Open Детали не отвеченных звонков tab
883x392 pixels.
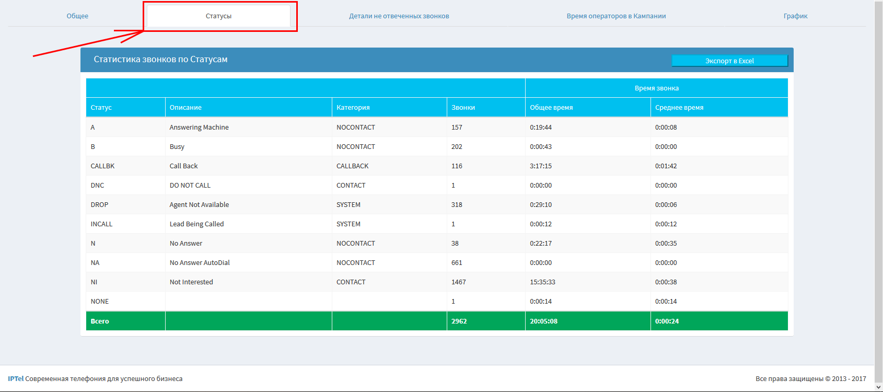click(x=399, y=16)
